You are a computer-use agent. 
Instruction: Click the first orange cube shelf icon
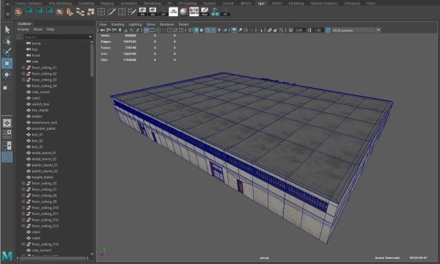pos(18,12)
